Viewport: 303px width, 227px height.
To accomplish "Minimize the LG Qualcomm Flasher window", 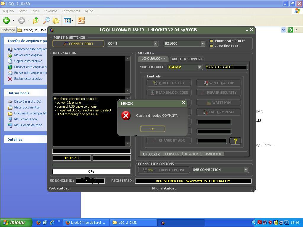I will 247,30.
